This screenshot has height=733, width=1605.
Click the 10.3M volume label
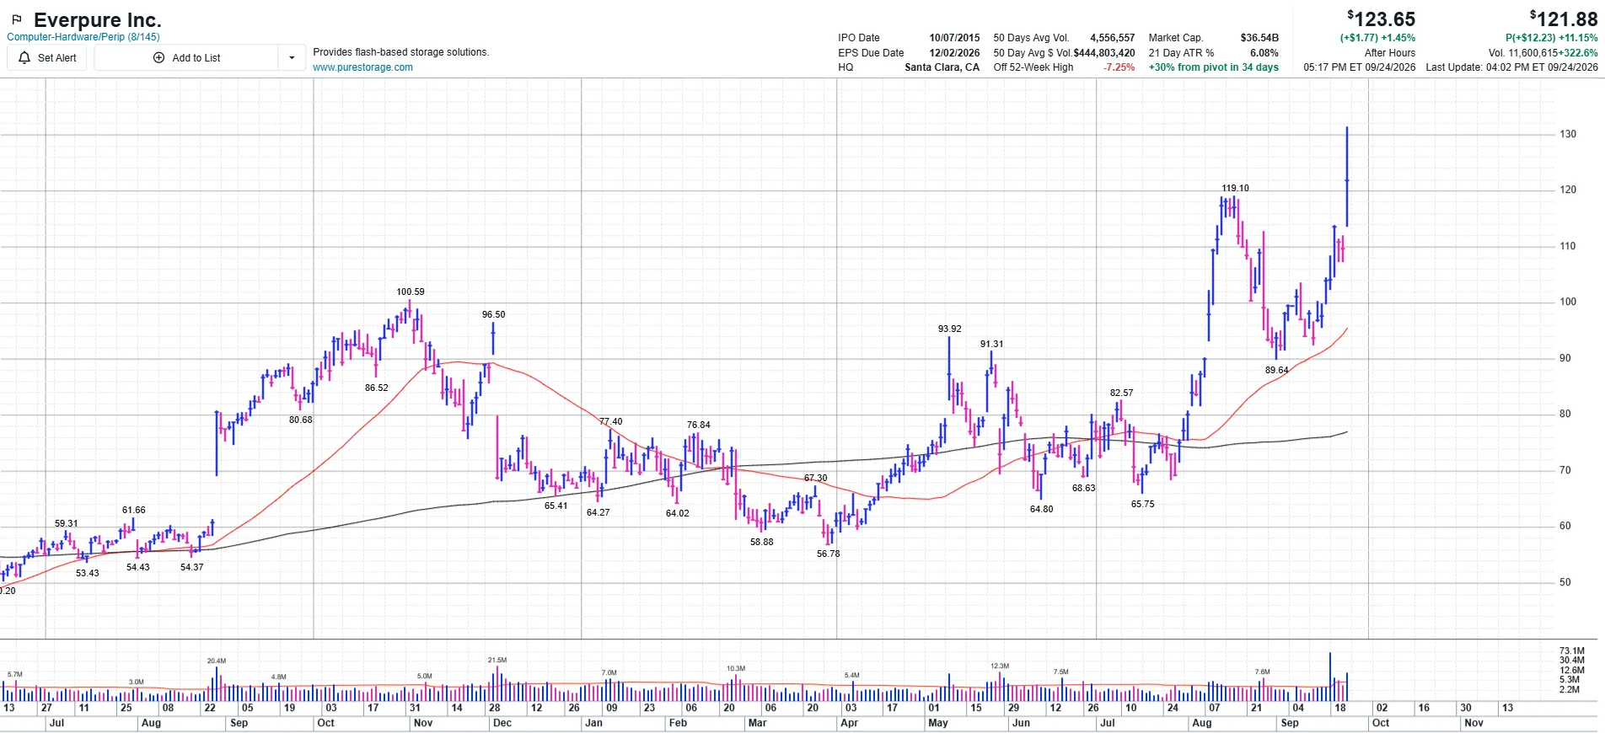coord(736,669)
